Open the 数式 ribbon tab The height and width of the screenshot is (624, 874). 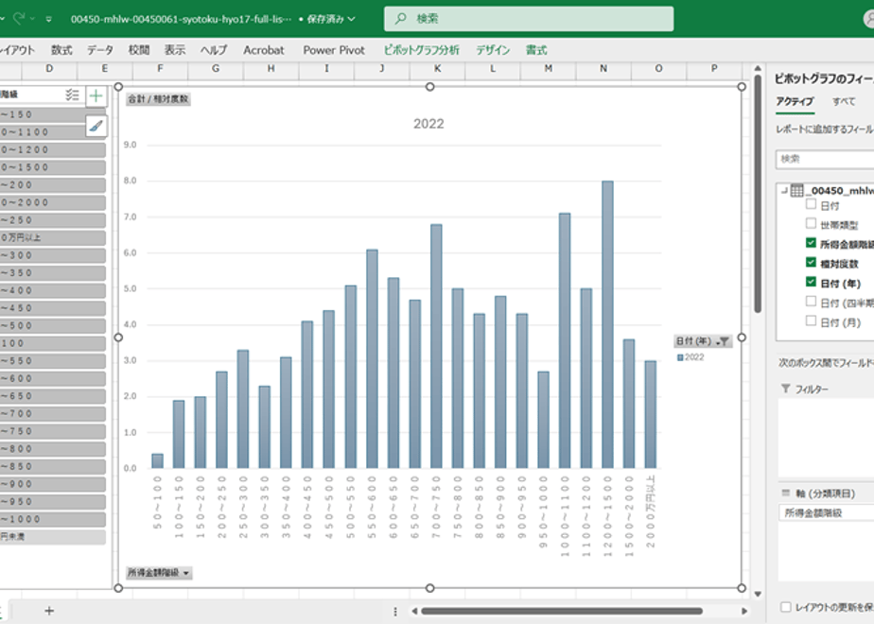coord(61,50)
